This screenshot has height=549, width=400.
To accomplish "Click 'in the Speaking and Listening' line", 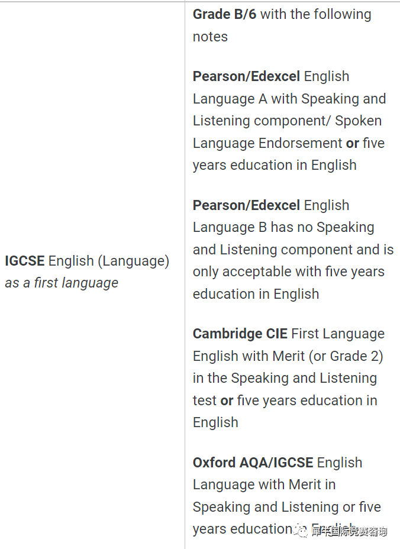I will (285, 379).
